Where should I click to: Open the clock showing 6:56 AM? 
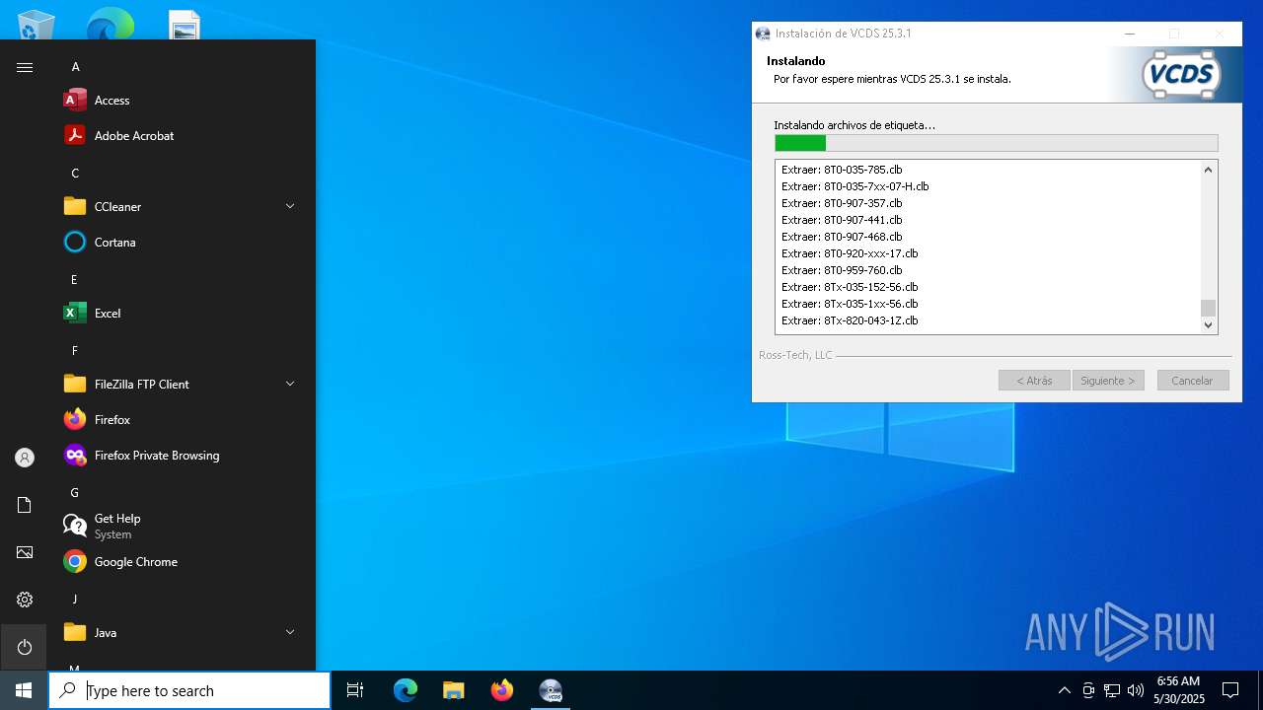coord(1178,690)
